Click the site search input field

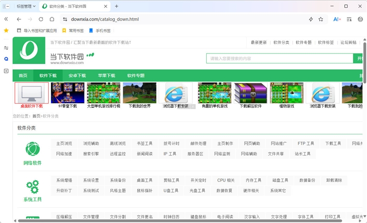(280, 58)
